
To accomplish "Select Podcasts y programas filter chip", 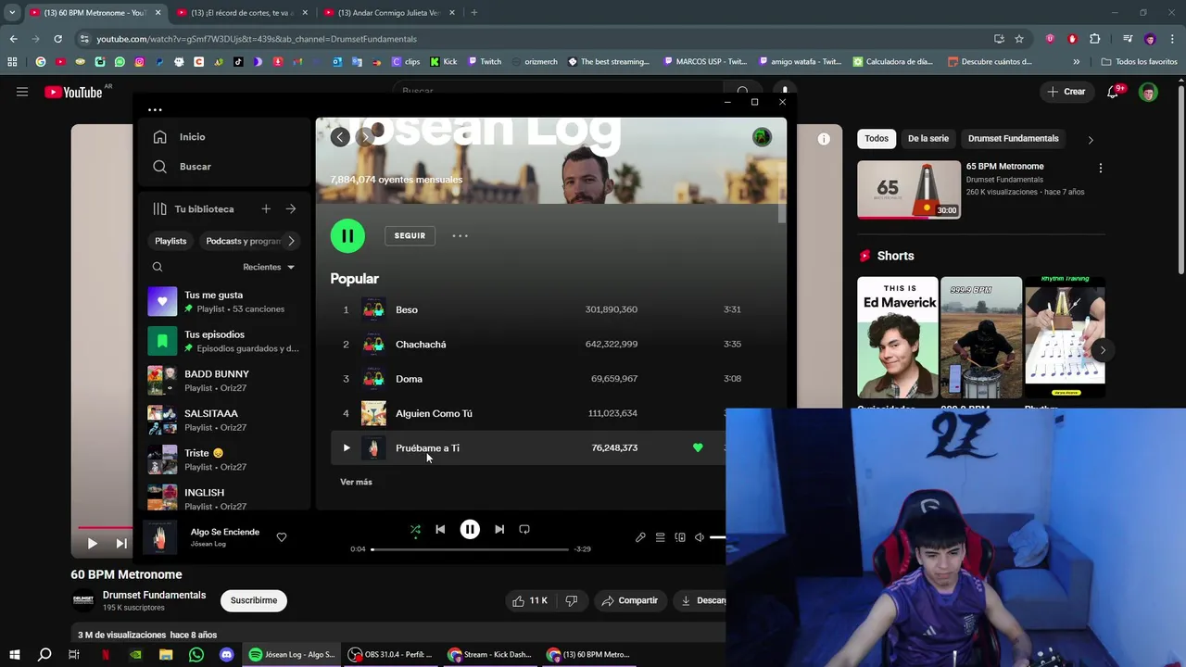I will click(243, 241).
